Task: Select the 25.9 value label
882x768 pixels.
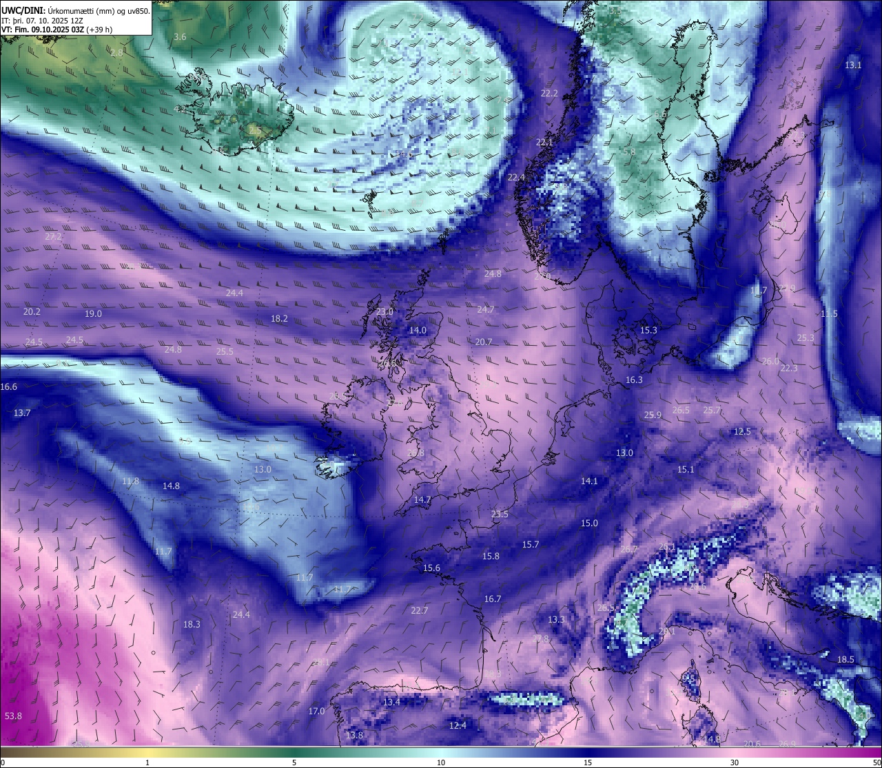Action: click(653, 415)
